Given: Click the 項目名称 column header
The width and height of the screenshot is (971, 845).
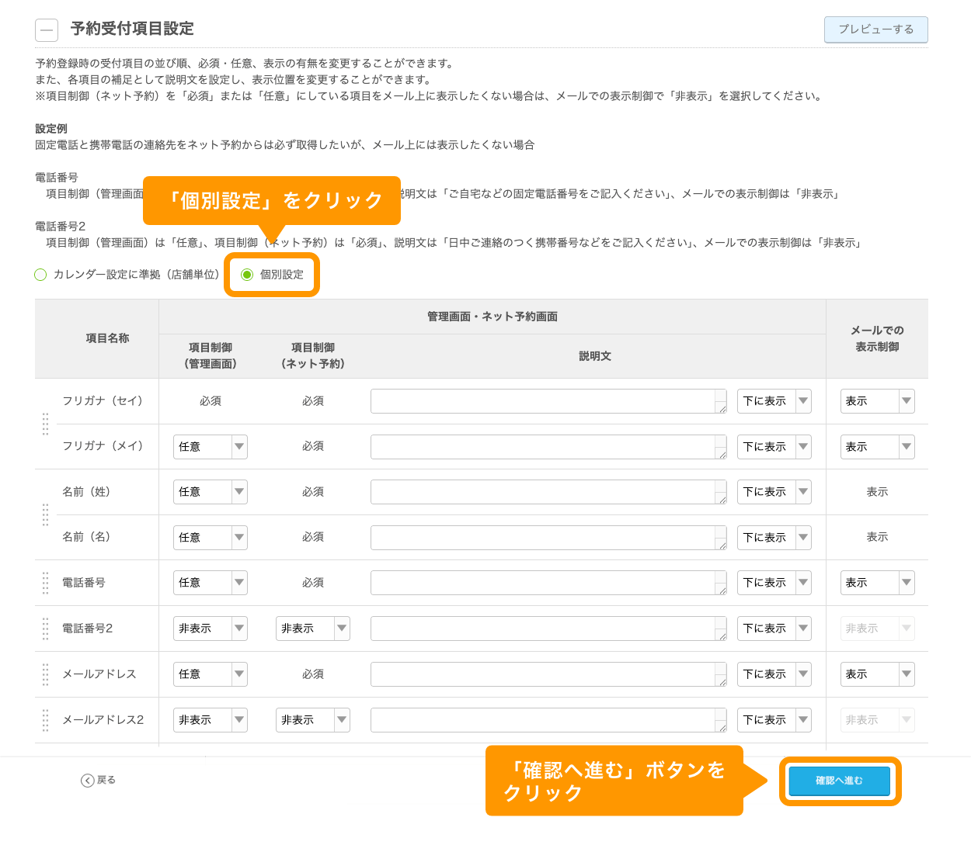Looking at the screenshot, I should pyautogui.click(x=107, y=338).
